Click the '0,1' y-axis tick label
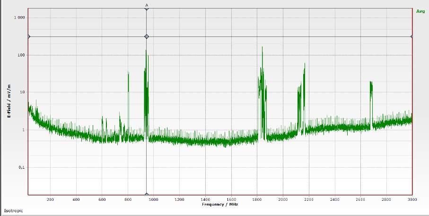Screen dimensions: 429x216 point(22,167)
